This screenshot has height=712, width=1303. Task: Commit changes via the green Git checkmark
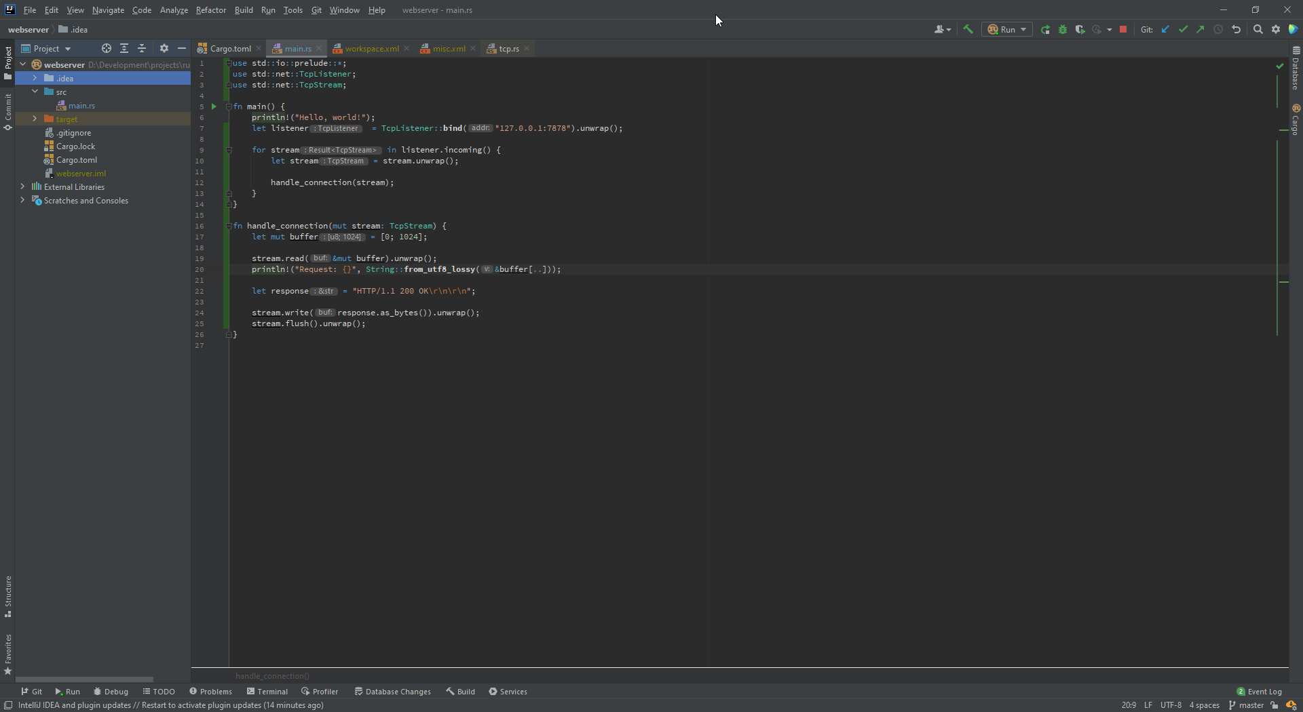click(x=1184, y=29)
